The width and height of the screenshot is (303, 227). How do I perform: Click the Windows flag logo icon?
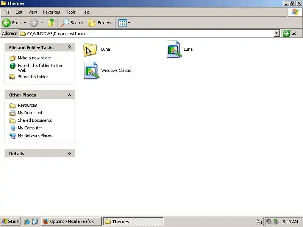tap(295, 12)
